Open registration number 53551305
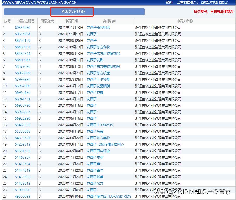This screenshot has width=236, height=200. [x=23, y=151]
